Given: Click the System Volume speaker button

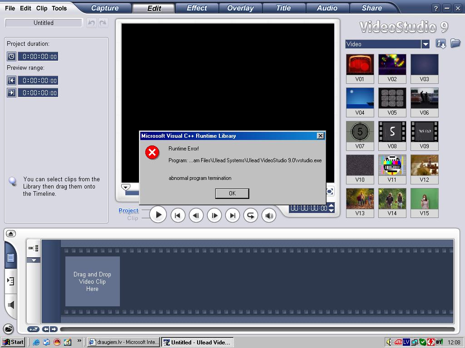Looking at the screenshot, I should coord(269,215).
